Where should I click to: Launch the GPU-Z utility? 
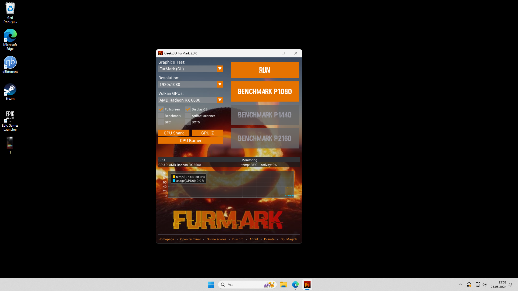tap(207, 133)
